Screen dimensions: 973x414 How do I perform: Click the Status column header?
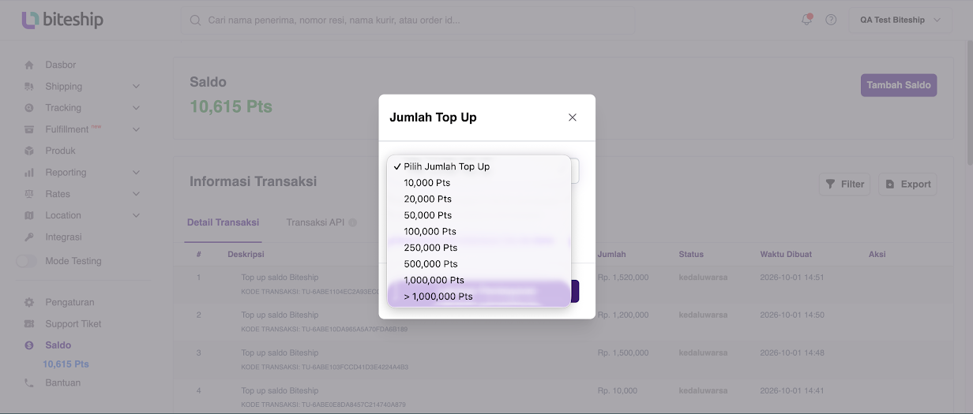(691, 254)
